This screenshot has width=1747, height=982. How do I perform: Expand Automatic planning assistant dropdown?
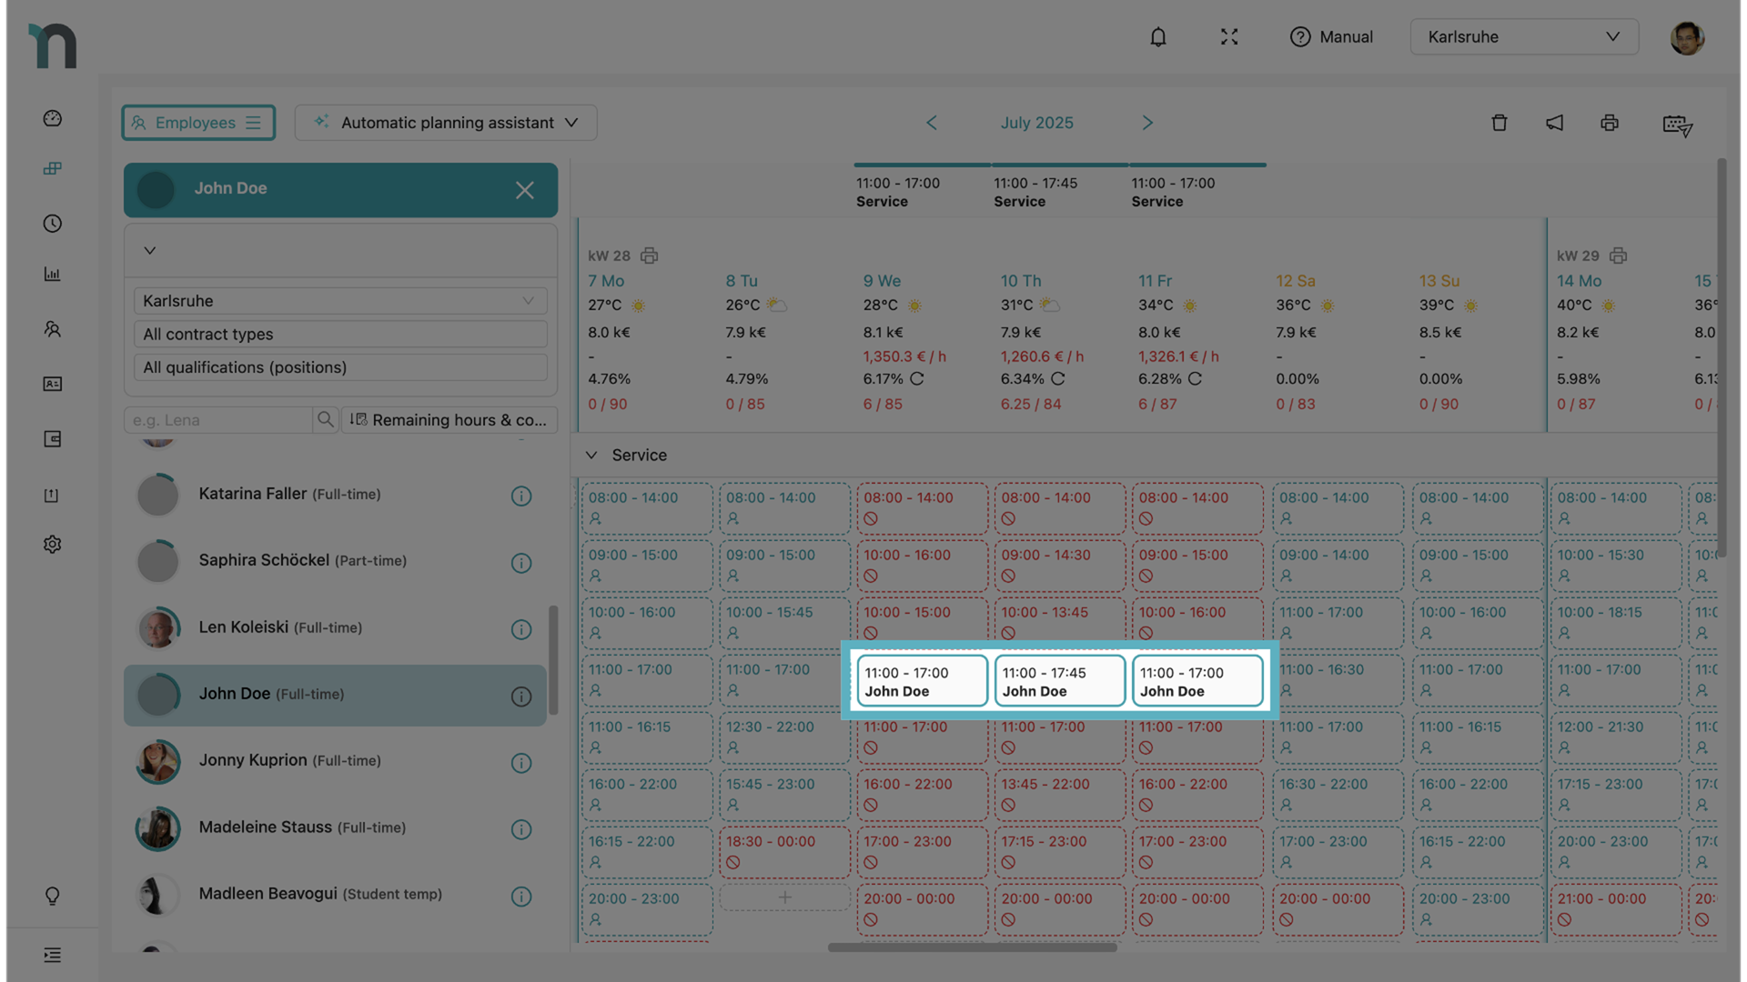pyautogui.click(x=446, y=123)
